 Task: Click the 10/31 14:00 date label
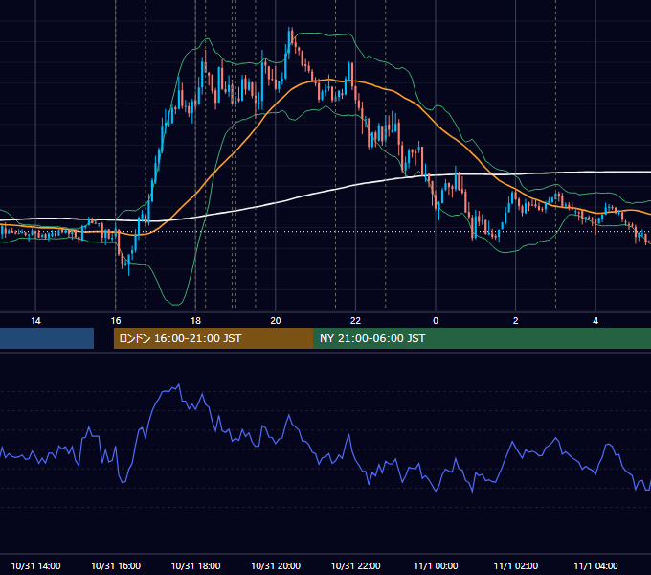[35, 565]
